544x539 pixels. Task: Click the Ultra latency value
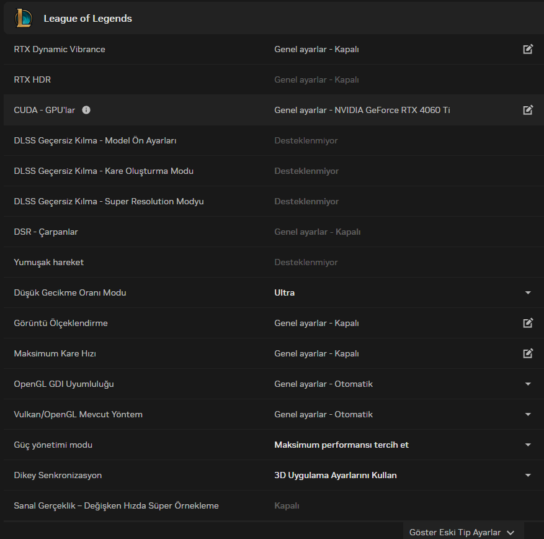pos(285,292)
